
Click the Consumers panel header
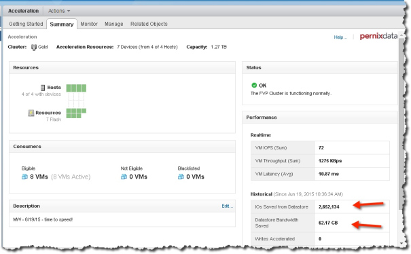click(x=122, y=147)
